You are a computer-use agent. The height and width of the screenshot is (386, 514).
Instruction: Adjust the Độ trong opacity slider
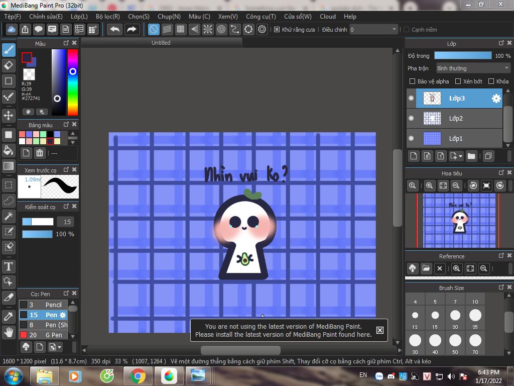463,55
